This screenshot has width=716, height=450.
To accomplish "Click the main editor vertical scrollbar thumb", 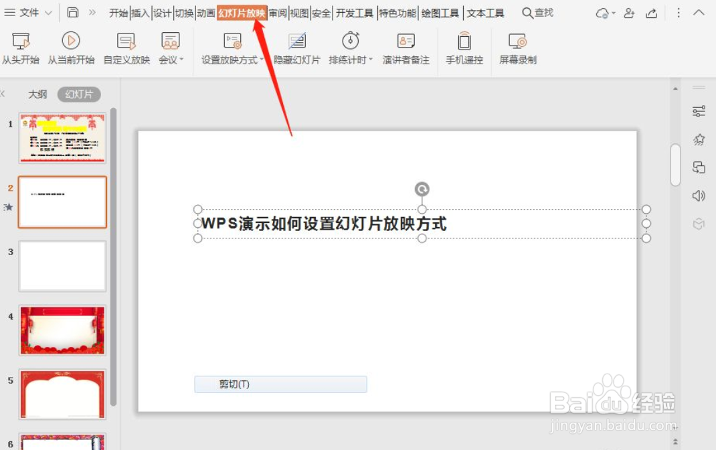I will coord(675,165).
